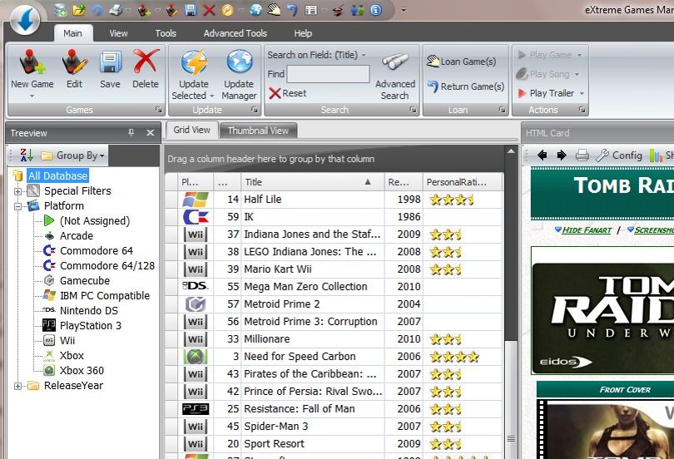Click the Hide Fanart link

587,230
